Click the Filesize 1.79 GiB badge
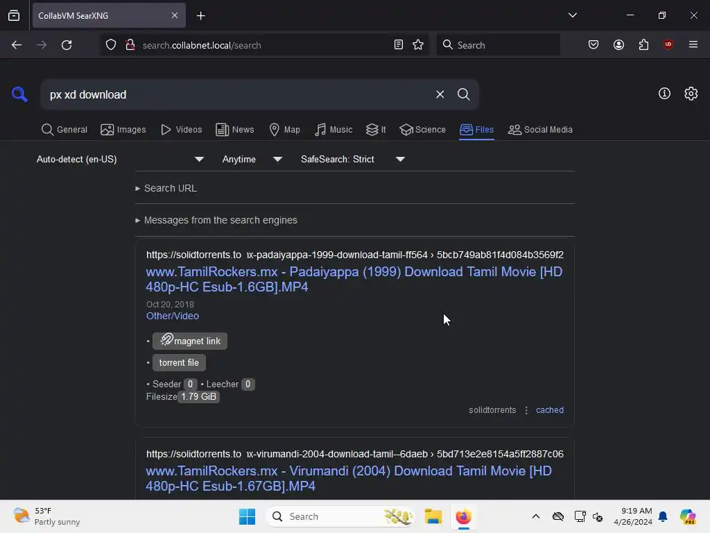The height and width of the screenshot is (533, 710). click(x=198, y=396)
